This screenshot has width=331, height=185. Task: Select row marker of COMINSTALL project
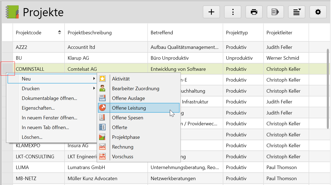point(7,69)
